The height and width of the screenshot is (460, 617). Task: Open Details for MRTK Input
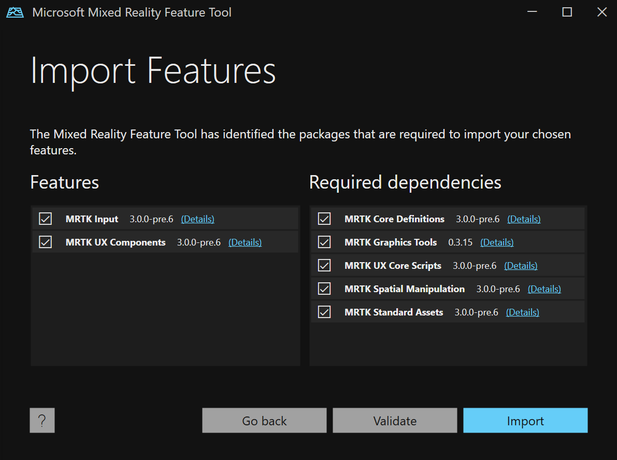click(197, 219)
